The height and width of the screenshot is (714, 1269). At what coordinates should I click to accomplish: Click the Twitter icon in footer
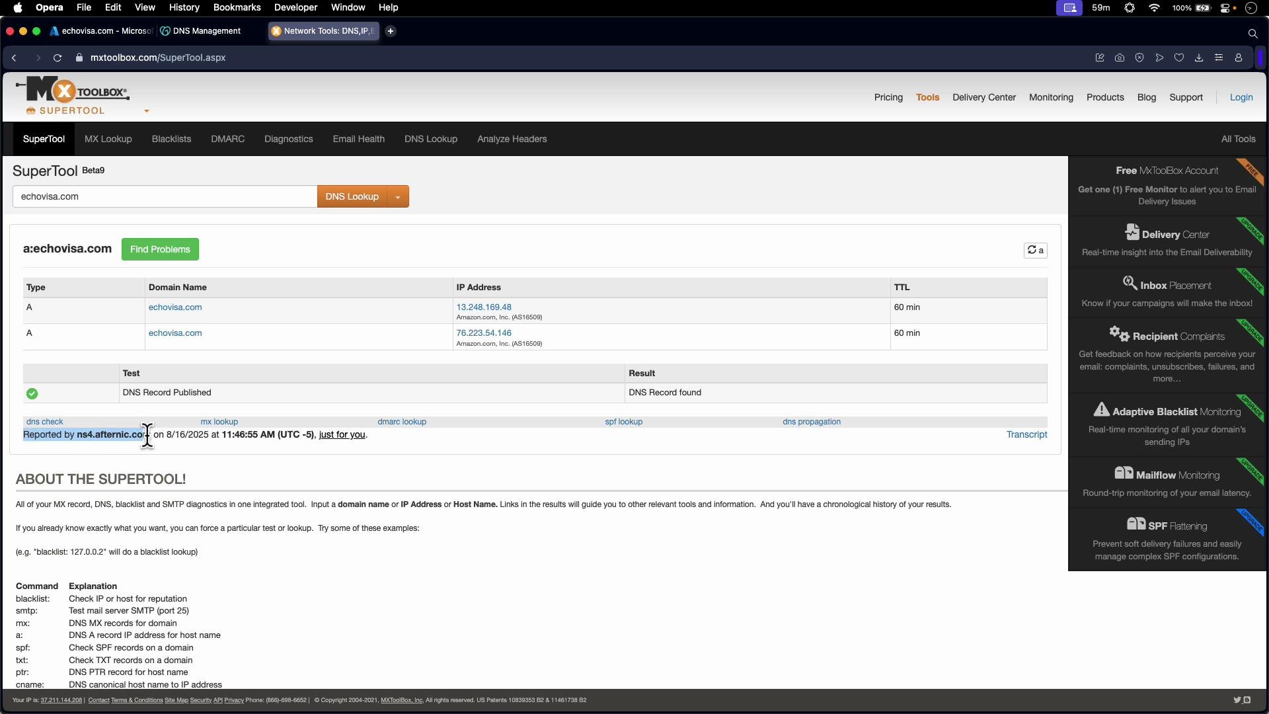pyautogui.click(x=1237, y=700)
